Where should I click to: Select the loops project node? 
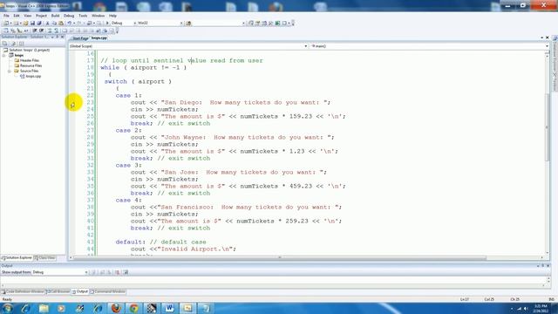19,55
